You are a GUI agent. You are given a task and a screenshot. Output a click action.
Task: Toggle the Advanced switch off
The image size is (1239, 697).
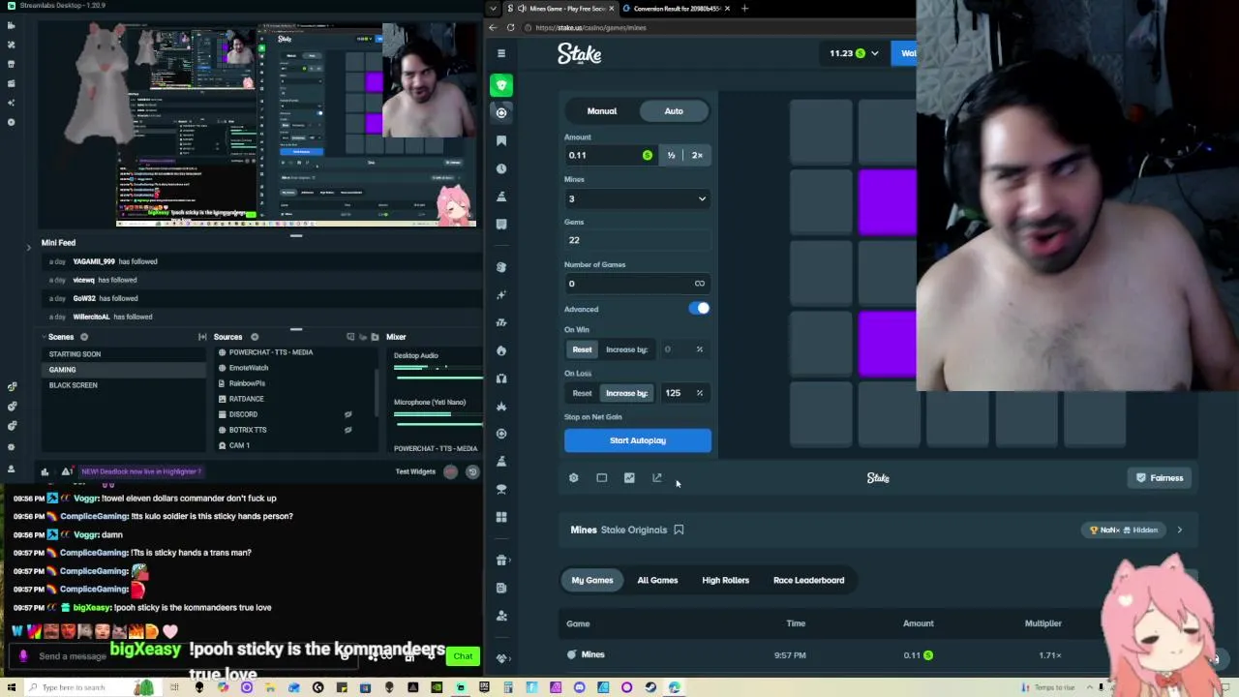699,309
